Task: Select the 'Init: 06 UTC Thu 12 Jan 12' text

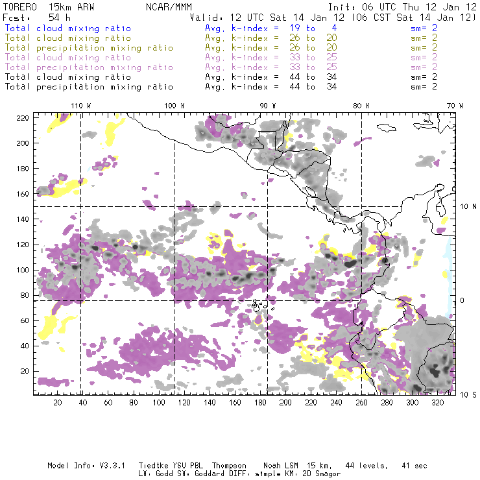Action: [x=402, y=7]
